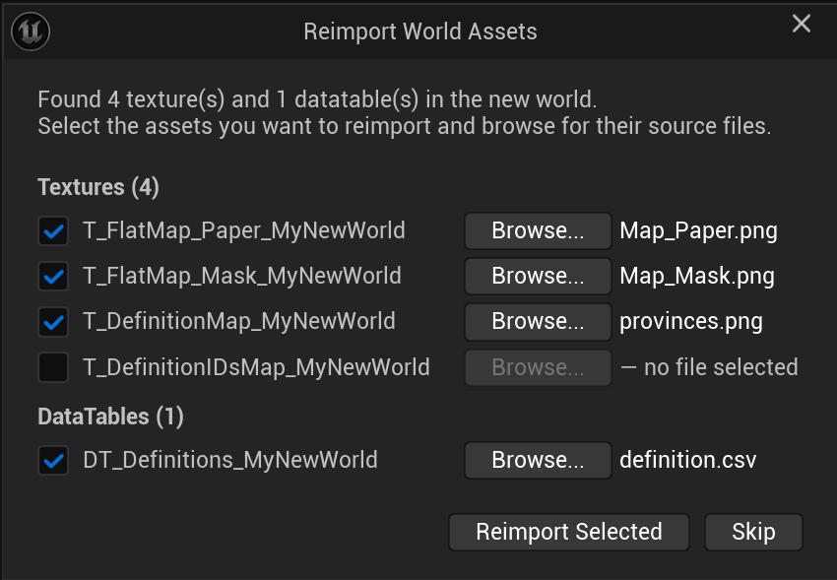Click the Reimport Selected button
Viewport: 837px width, 580px height.
pos(569,532)
